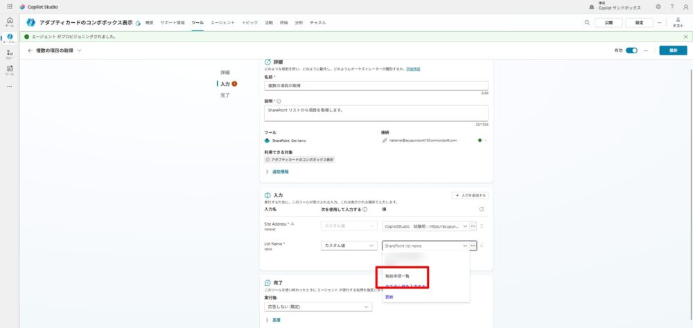The width and height of the screenshot is (693, 328).
Task: Click the 入力を追加する button
Action: tap(470, 196)
